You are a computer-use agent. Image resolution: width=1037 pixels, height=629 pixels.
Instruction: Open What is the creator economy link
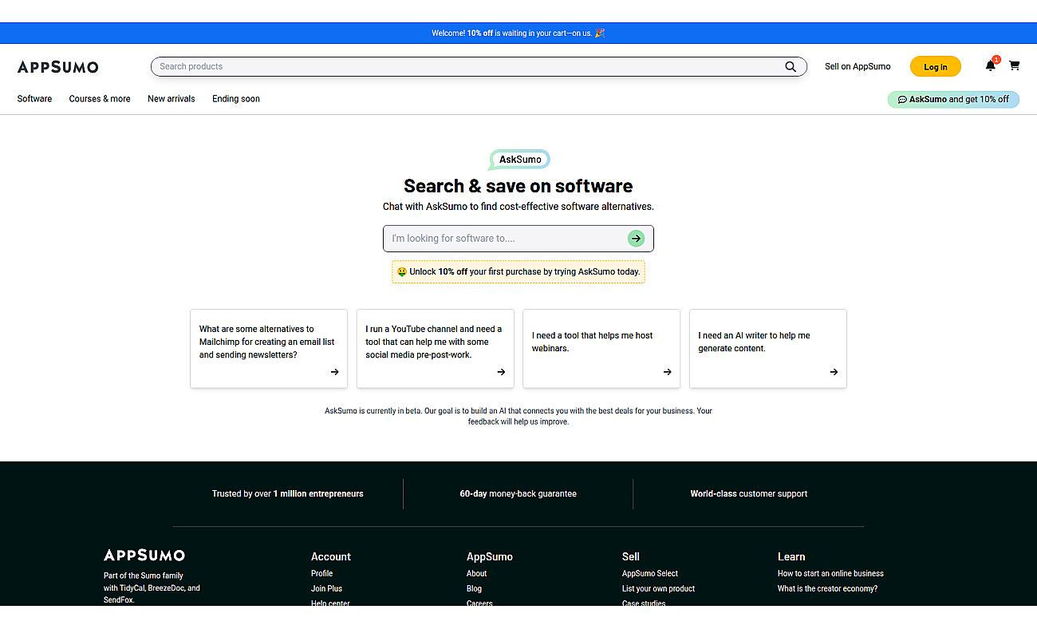pos(828,589)
